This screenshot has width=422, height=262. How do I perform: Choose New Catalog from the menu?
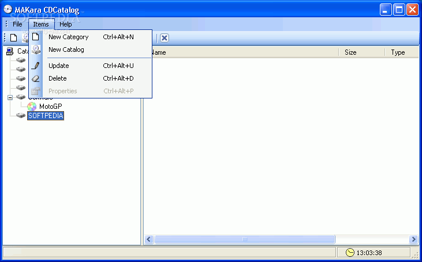pos(91,50)
